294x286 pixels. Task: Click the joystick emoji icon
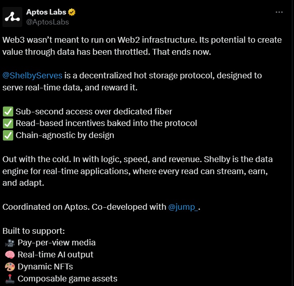tap(10, 279)
